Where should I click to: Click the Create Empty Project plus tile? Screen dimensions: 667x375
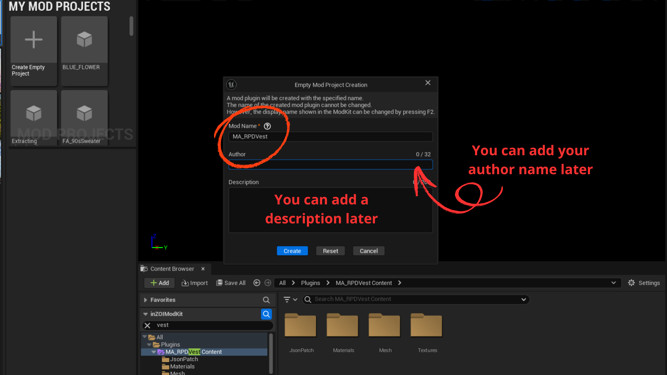coord(33,40)
